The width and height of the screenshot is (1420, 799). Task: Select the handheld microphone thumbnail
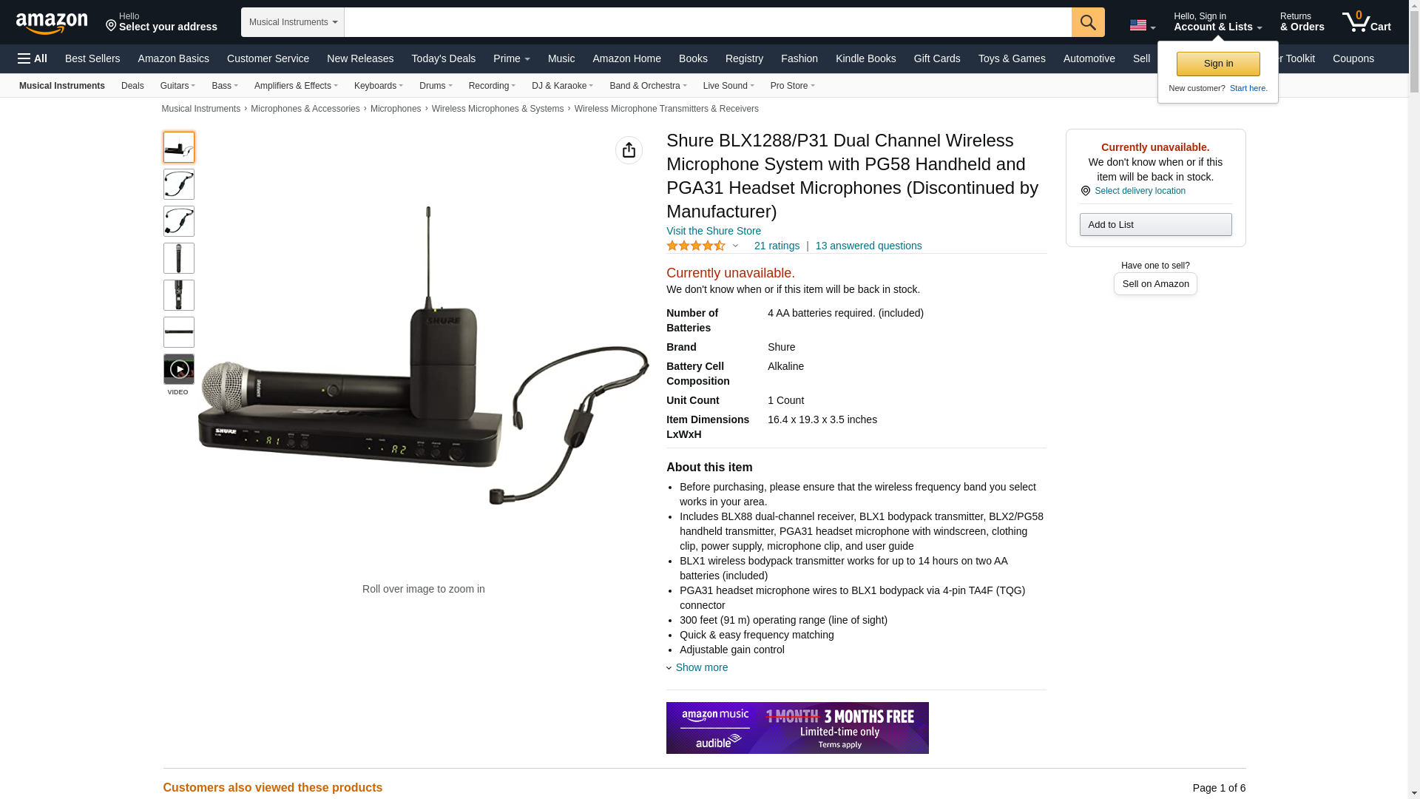(x=178, y=258)
